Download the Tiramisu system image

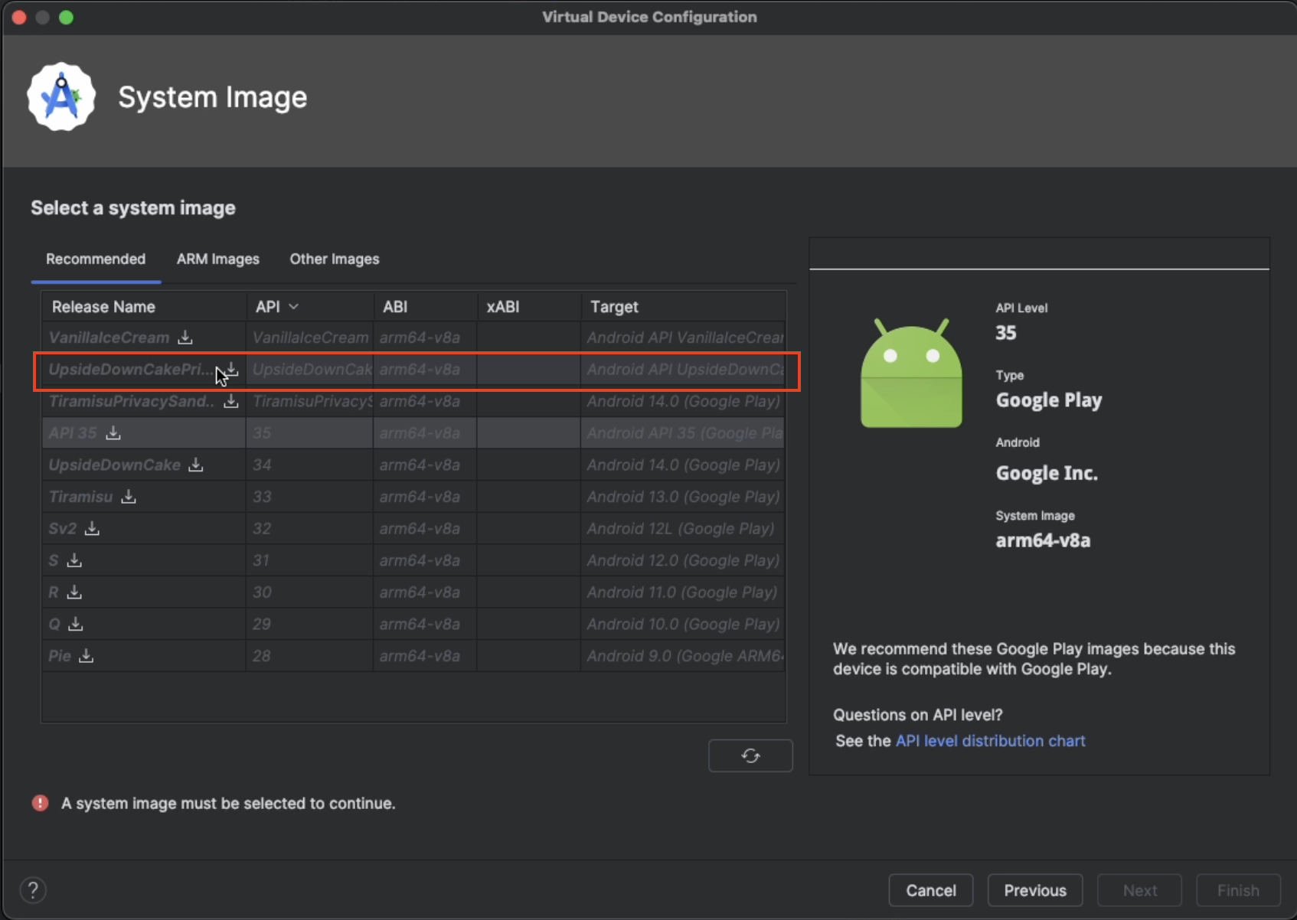point(129,497)
